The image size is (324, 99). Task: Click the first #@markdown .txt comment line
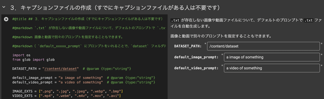click(x=89, y=28)
